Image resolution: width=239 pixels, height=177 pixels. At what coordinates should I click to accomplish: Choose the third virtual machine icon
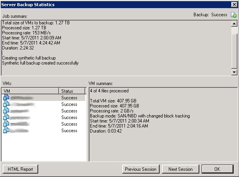[6, 111]
